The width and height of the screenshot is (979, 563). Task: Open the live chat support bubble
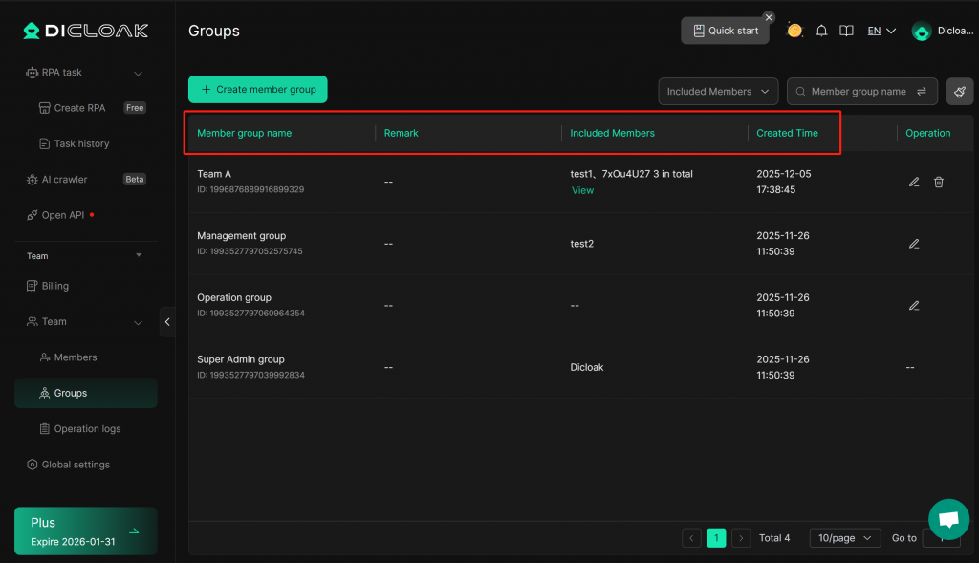948,520
